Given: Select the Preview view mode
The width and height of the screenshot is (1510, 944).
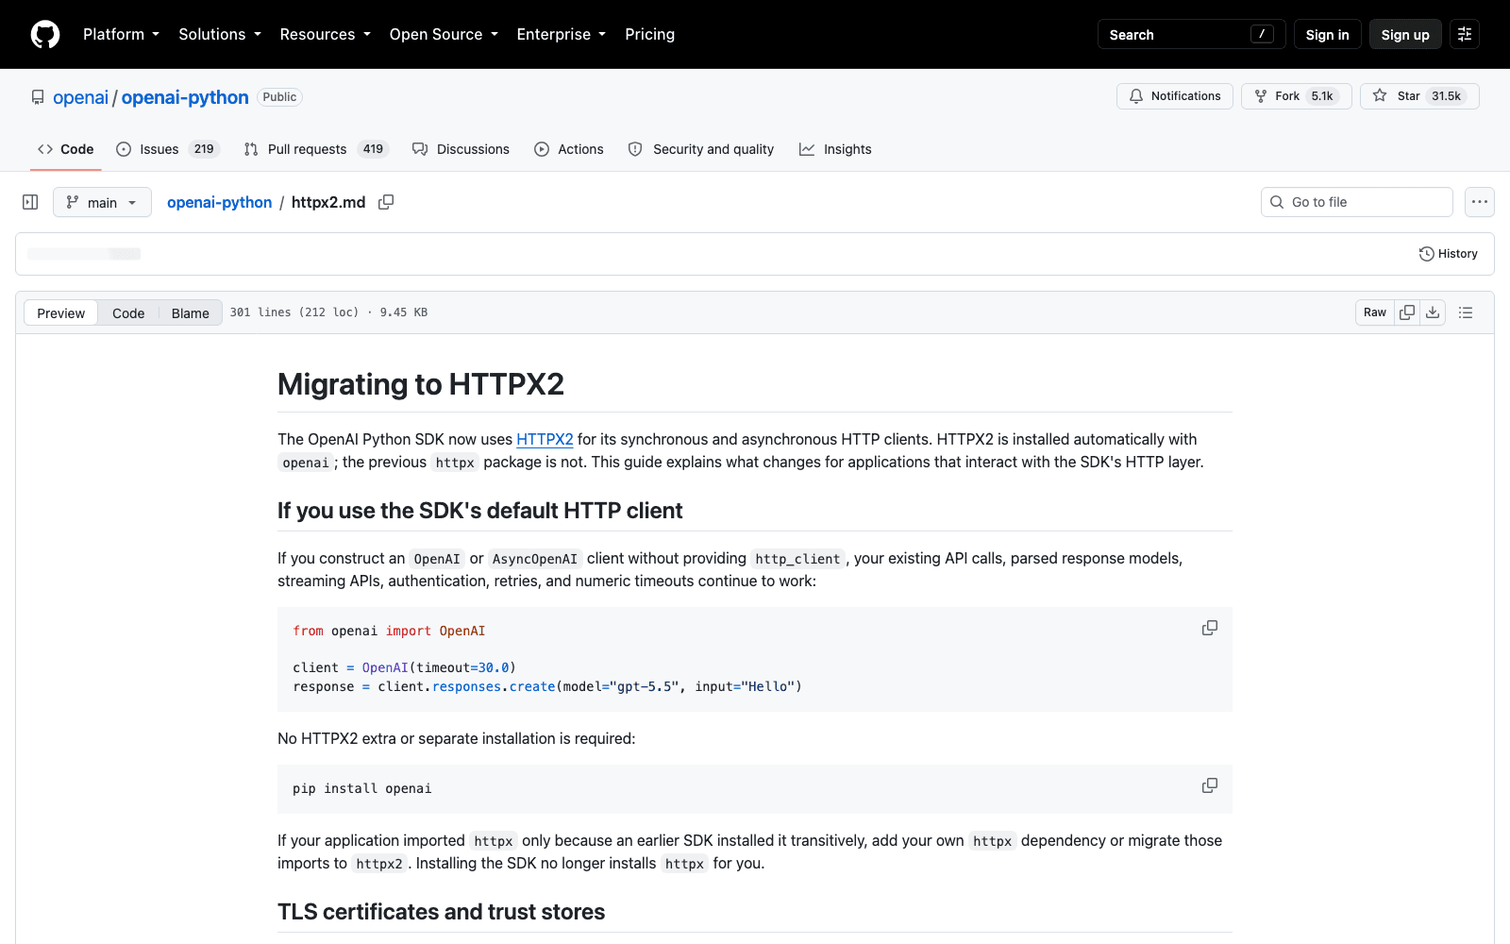Looking at the screenshot, I should (x=61, y=313).
